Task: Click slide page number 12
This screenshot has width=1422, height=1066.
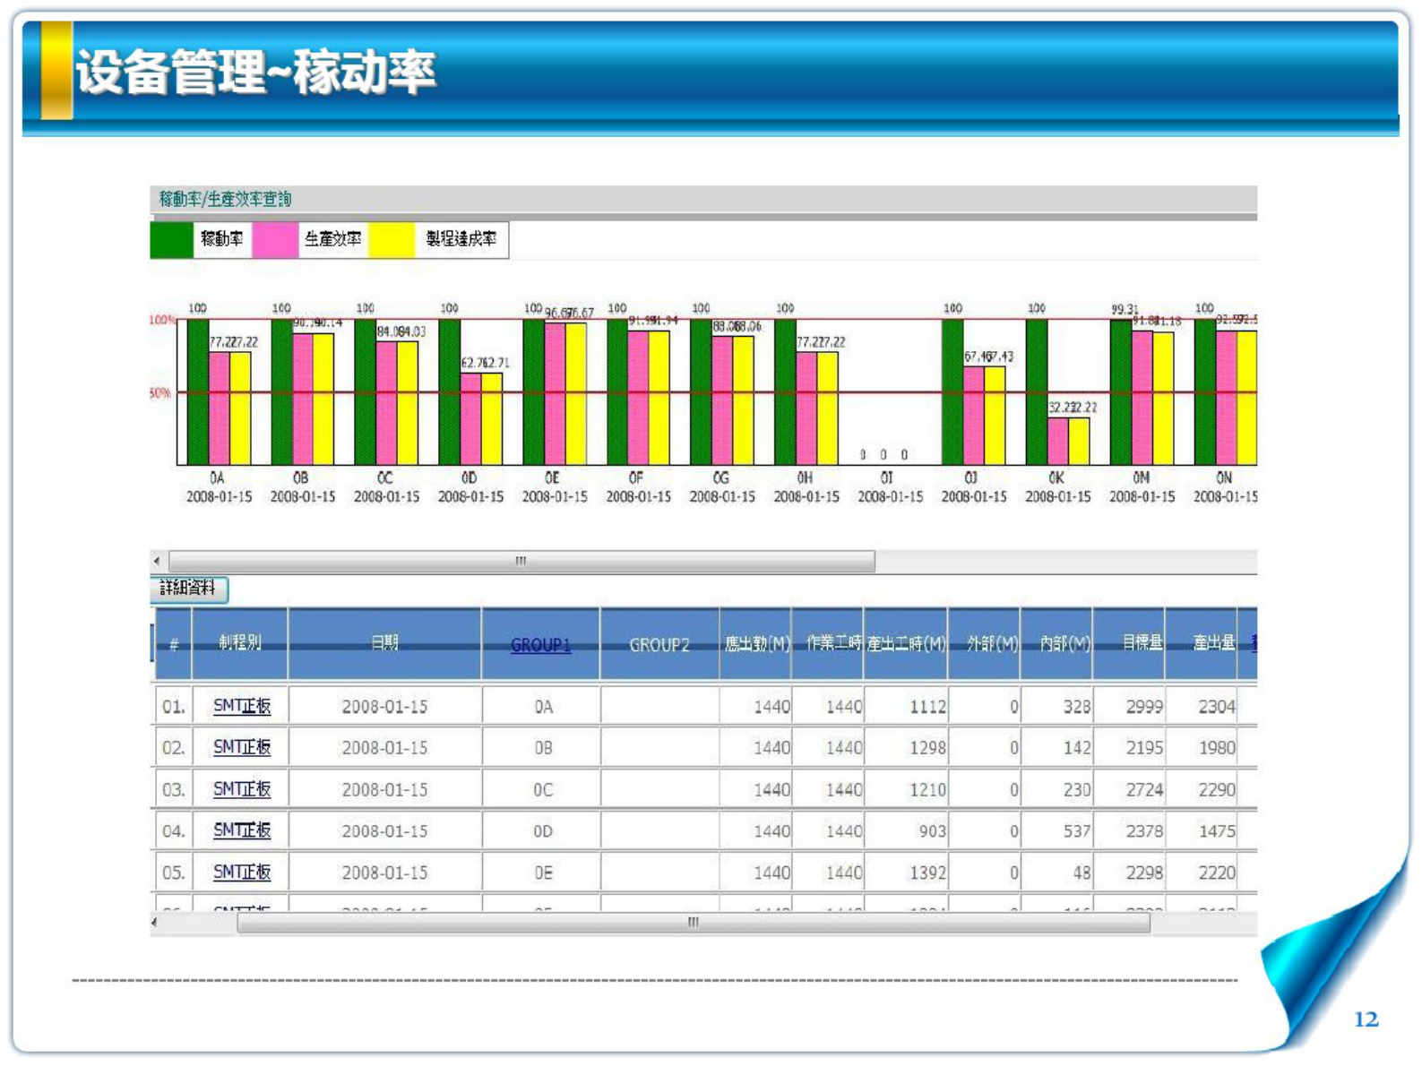Action: coord(1366,1019)
